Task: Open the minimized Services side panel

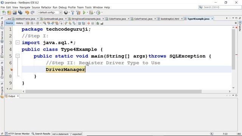Action: [x=2, y=37]
